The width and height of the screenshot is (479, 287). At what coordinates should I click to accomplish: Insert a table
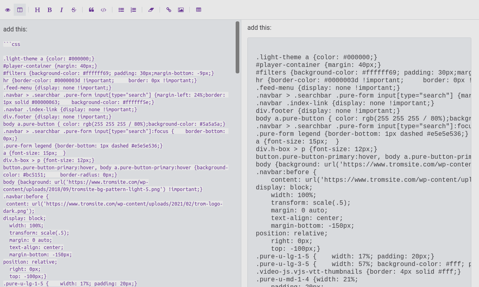pyautogui.click(x=199, y=10)
